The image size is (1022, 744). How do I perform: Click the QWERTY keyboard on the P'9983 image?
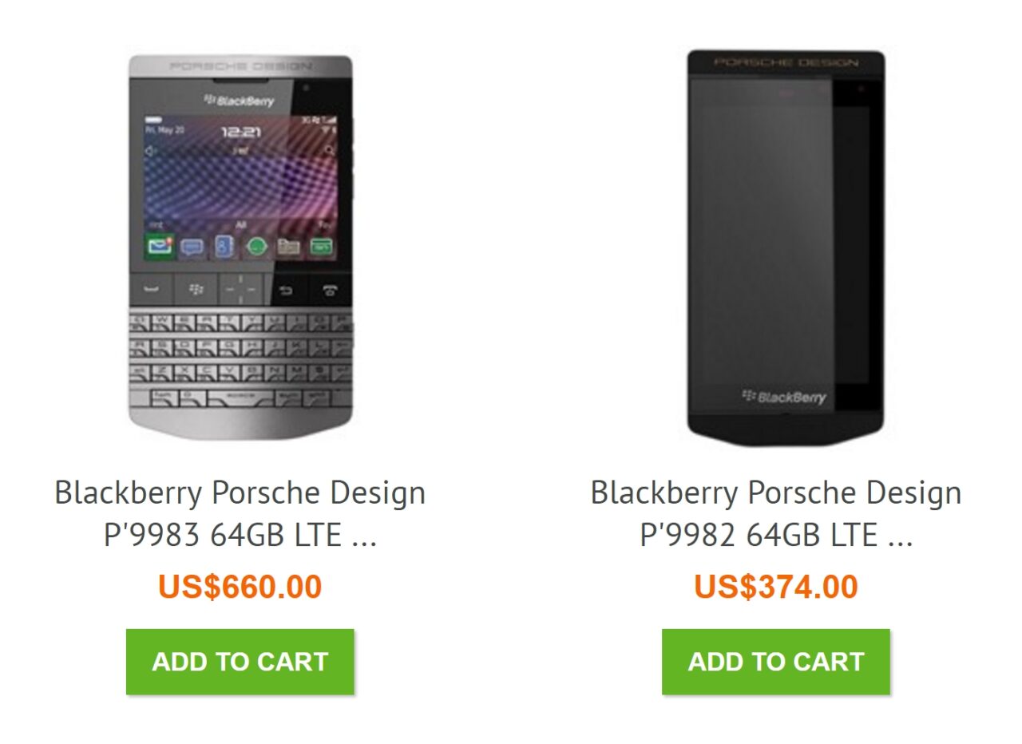click(240, 359)
